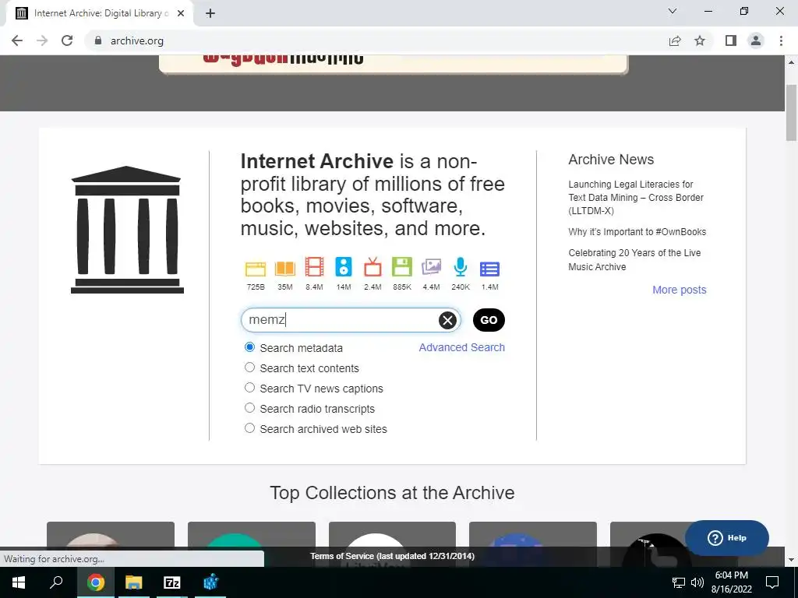Open Chrome's three-dot menu
Screen dimensions: 798x598
[781, 40]
